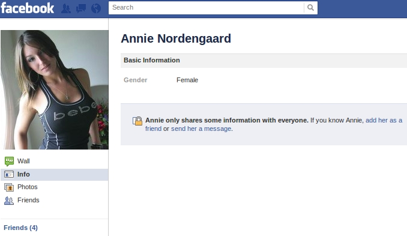
Task: Open the notifications globe icon
Action: pos(96,8)
